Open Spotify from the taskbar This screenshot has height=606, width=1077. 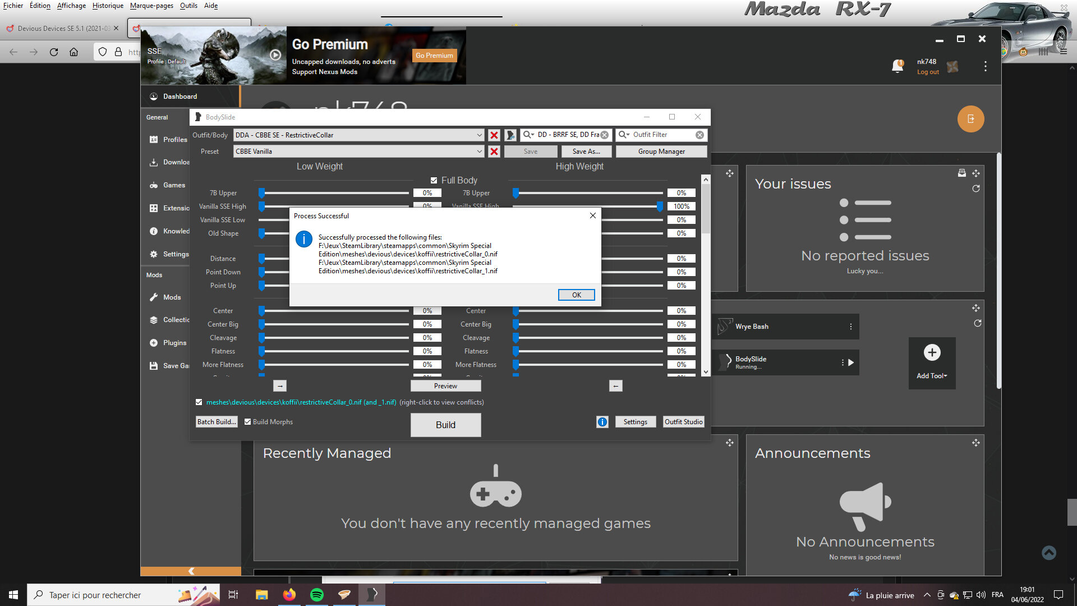coord(317,595)
